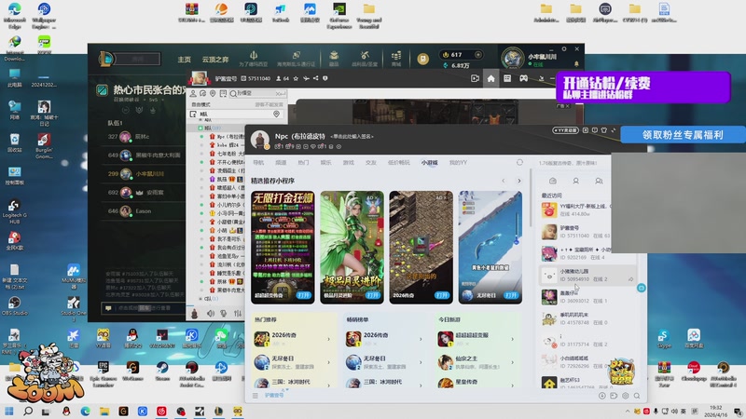Viewport: 746px width, 419px height.
Task: Switch to the 导航 tab in YY
Action: 258,162
